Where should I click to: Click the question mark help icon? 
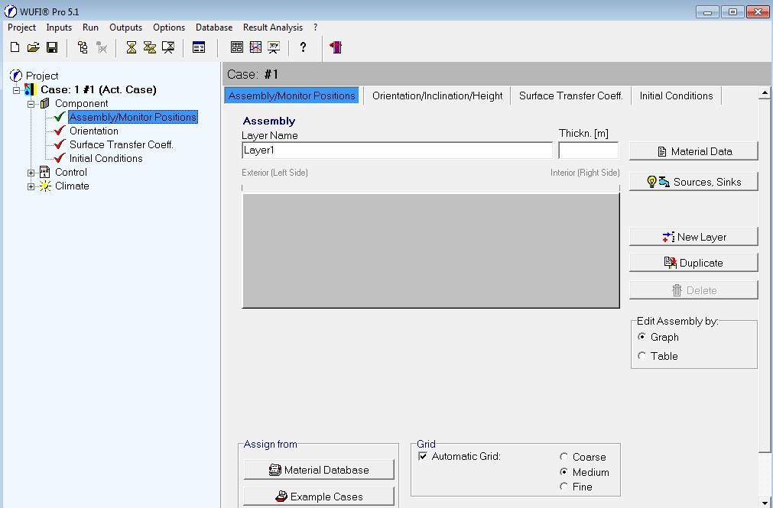point(303,47)
